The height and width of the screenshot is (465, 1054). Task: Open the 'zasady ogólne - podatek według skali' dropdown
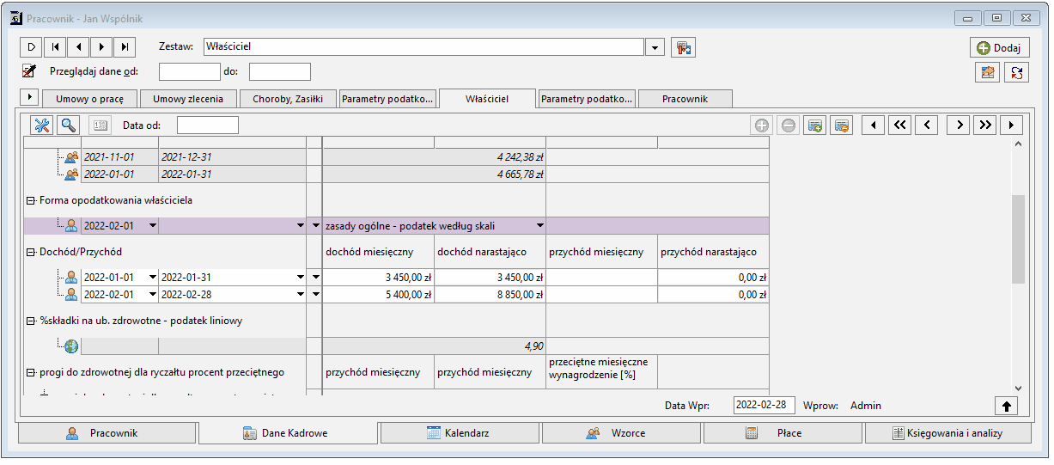point(540,226)
